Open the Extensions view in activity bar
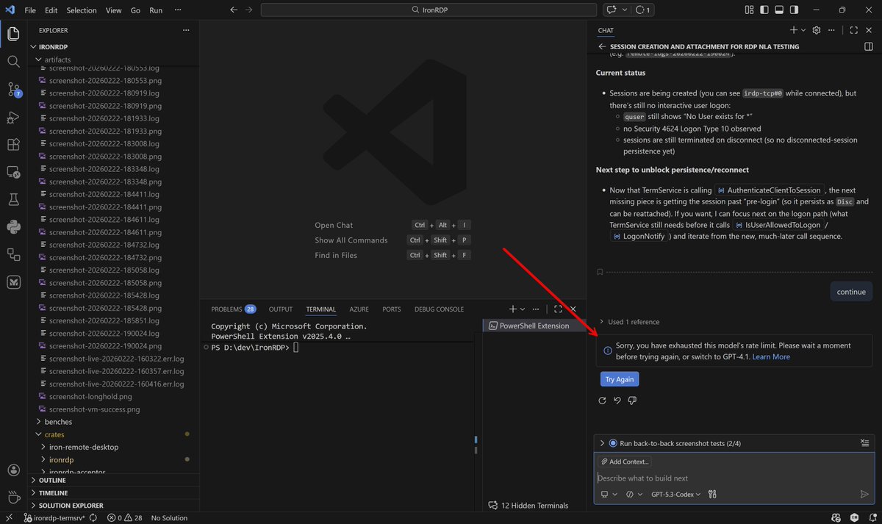The image size is (882, 524). (x=13, y=145)
